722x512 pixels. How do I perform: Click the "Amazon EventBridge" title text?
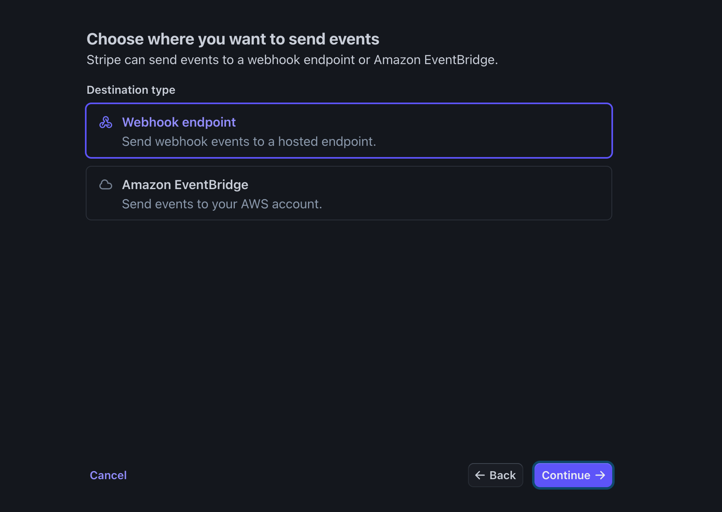[x=185, y=185]
